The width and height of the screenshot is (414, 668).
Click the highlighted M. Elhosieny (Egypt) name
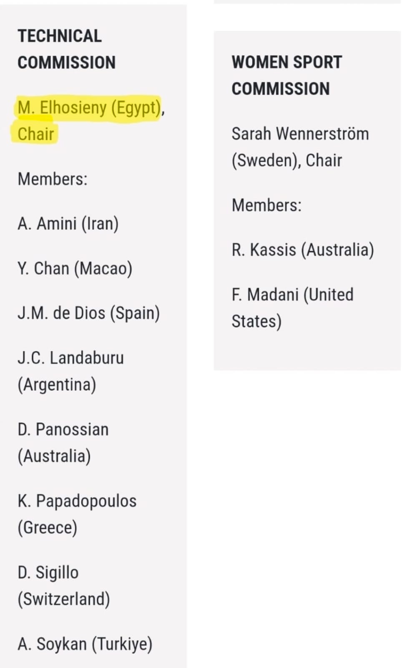point(89,108)
